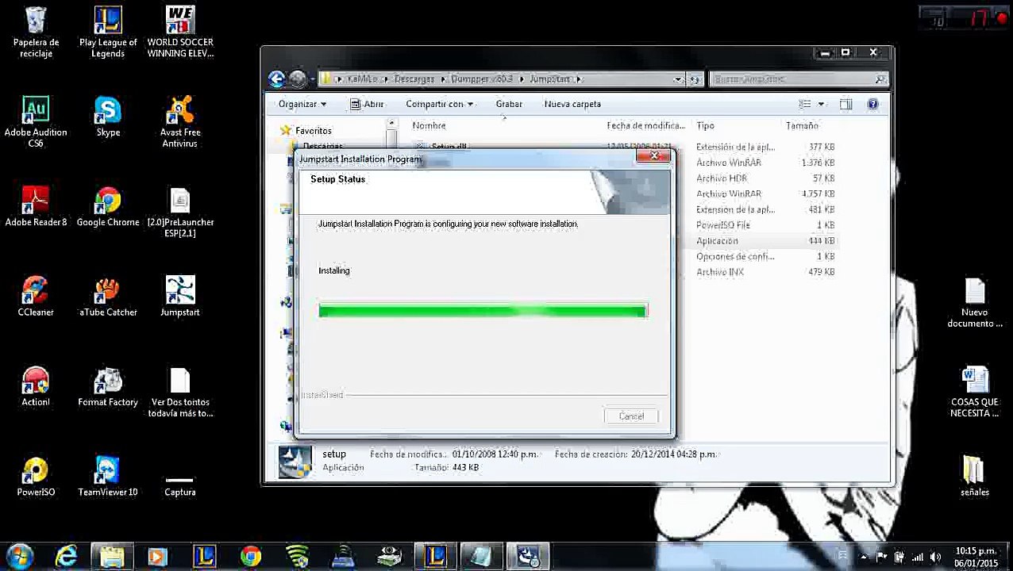Open Papelera de reciclaje desktop icon
Image resolution: width=1013 pixels, height=571 pixels.
pyautogui.click(x=36, y=32)
